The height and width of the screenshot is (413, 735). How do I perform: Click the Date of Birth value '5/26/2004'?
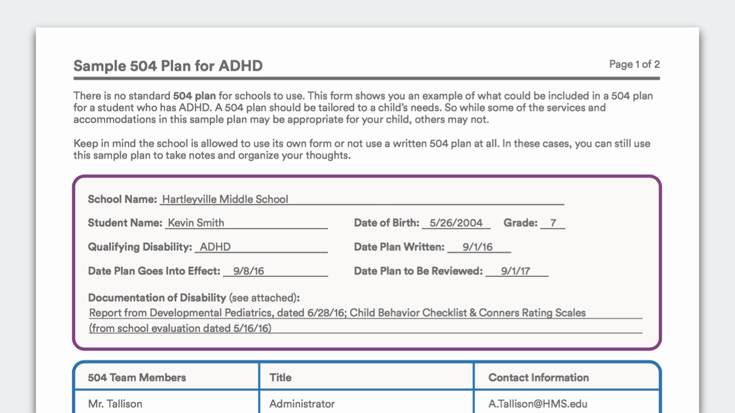(x=456, y=223)
